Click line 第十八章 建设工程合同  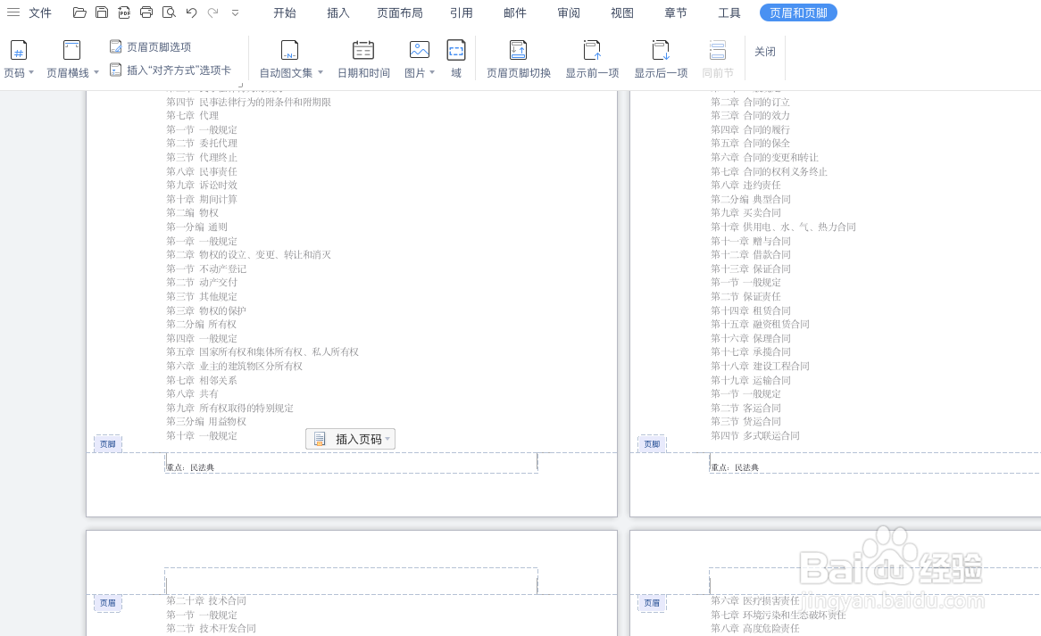coord(760,366)
